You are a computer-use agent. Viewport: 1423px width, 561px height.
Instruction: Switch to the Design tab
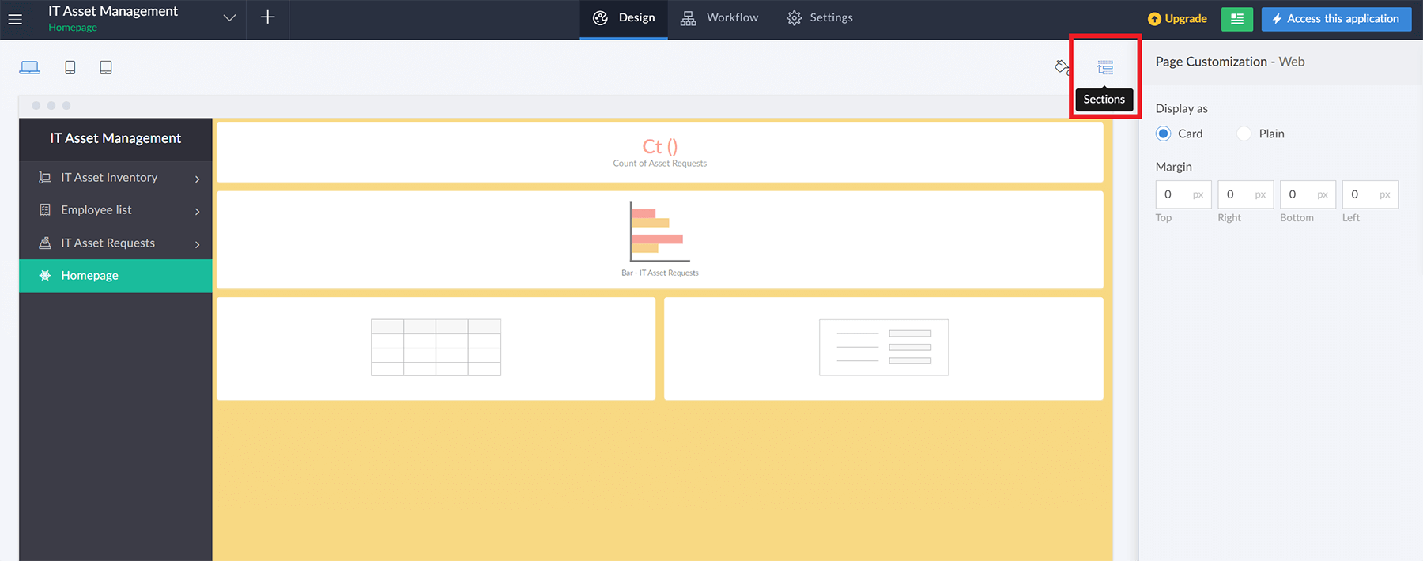[624, 18]
